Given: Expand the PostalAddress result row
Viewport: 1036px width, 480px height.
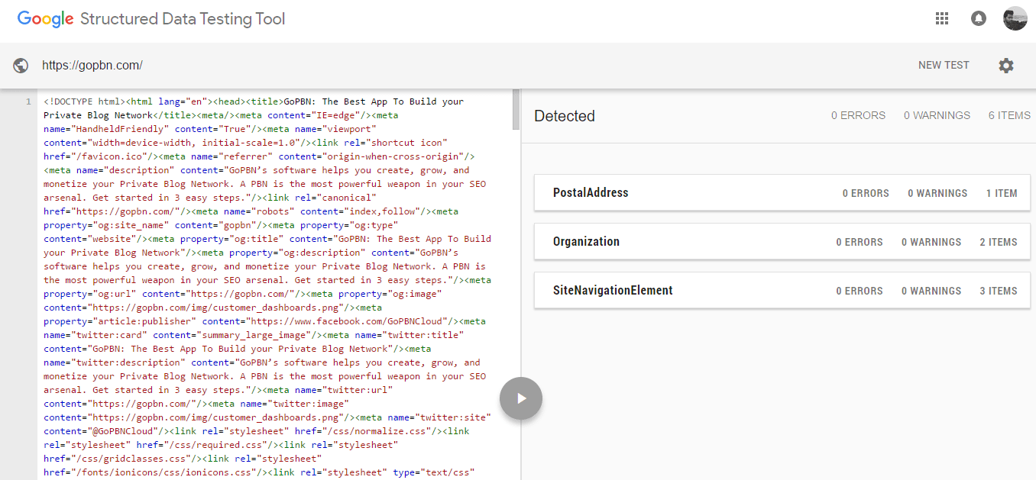Looking at the screenshot, I should pos(782,193).
